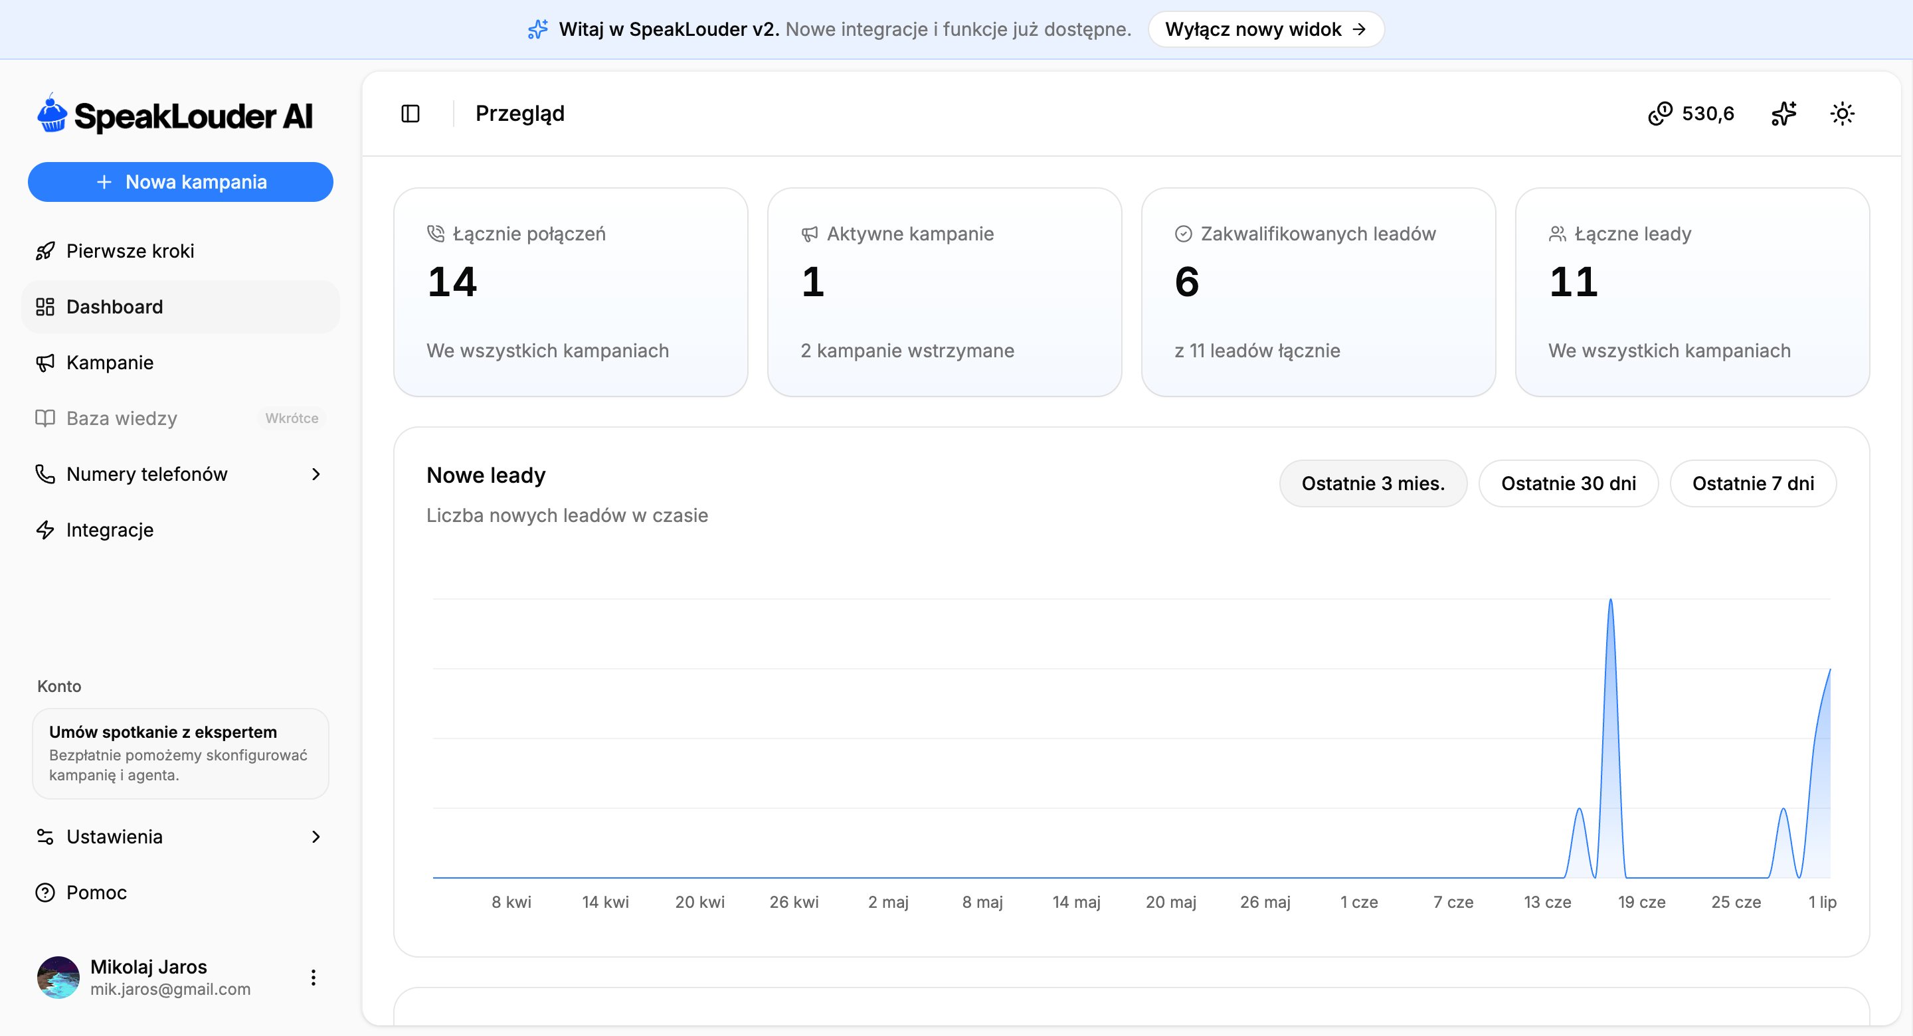
Task: Open the Baza wiedzy menu item
Action: (181, 418)
